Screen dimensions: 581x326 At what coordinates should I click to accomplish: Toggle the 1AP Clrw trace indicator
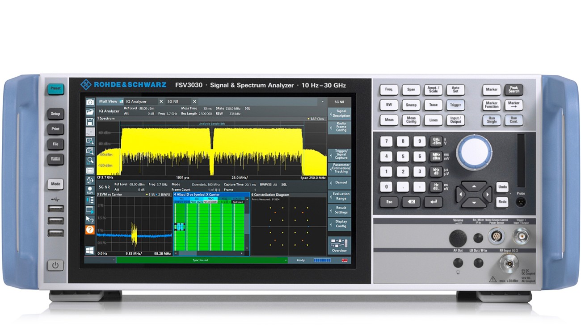[x=315, y=119]
